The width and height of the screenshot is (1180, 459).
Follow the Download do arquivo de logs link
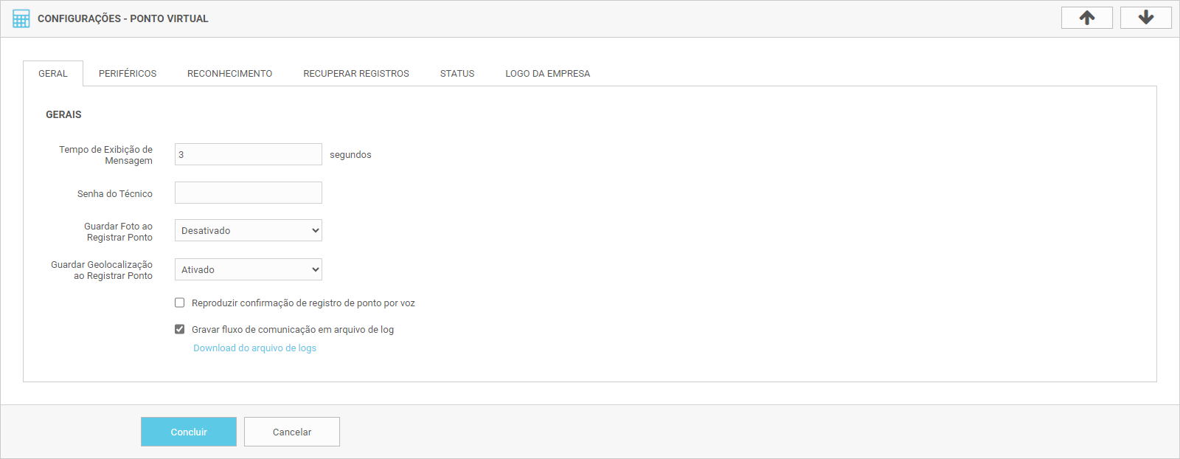point(254,348)
